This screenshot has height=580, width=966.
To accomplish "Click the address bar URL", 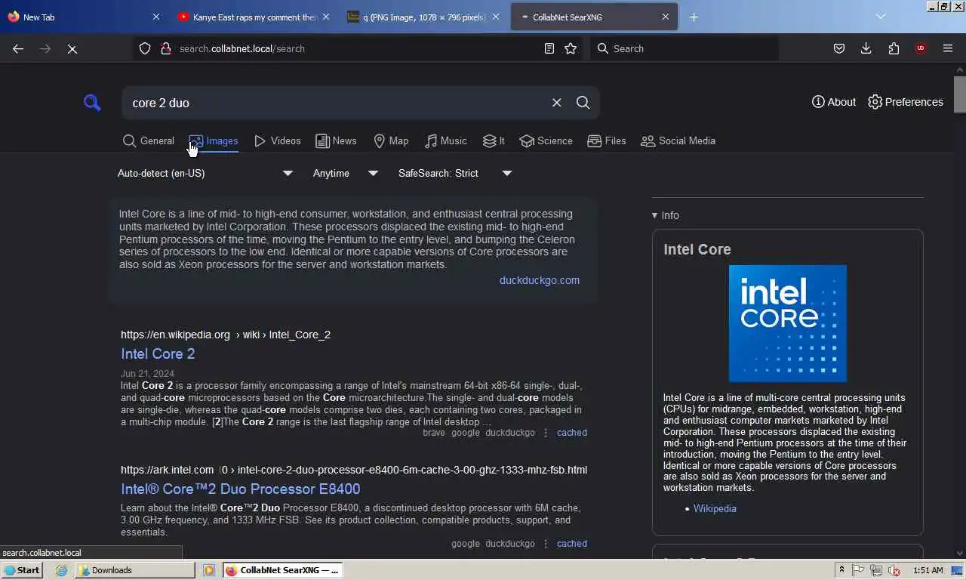I will [x=242, y=48].
